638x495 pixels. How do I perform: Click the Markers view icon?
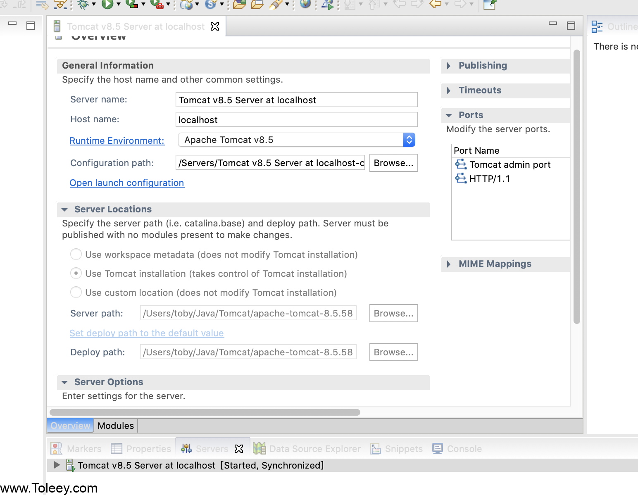coord(56,448)
